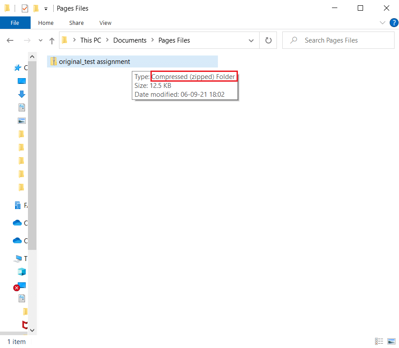399x348 pixels.
Task: Open the Pictures folder in the sidebar
Action: coord(21,120)
